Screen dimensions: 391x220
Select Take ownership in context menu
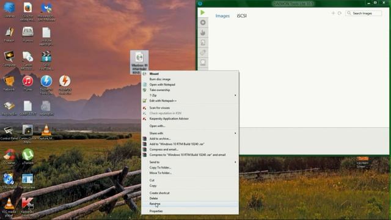click(x=190, y=90)
